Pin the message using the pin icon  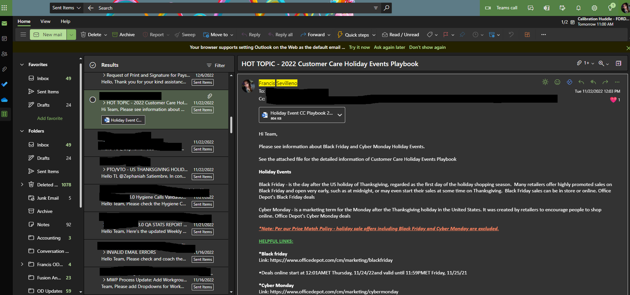coord(462,35)
